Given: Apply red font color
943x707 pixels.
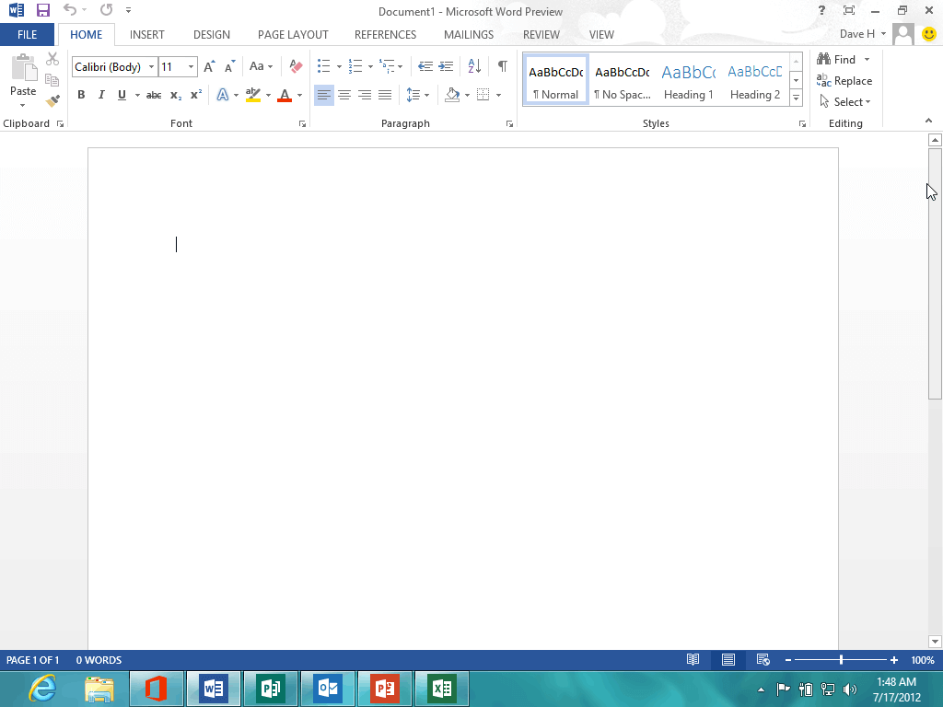Looking at the screenshot, I should point(285,95).
